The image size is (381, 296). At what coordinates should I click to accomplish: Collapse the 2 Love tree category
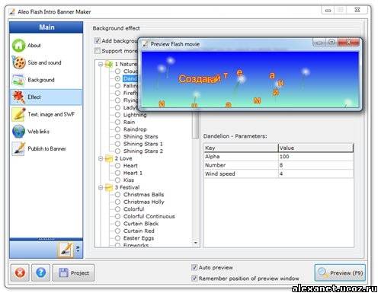coord(101,158)
